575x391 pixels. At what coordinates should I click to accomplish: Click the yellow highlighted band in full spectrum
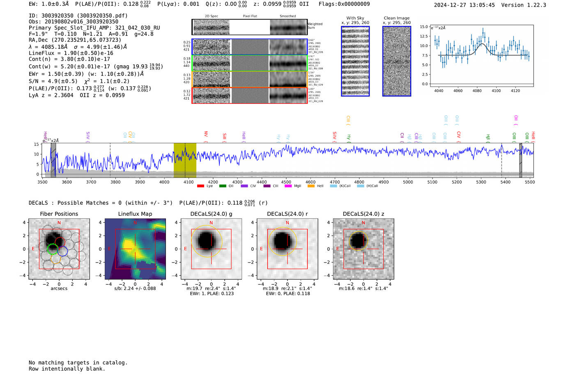[185, 160]
